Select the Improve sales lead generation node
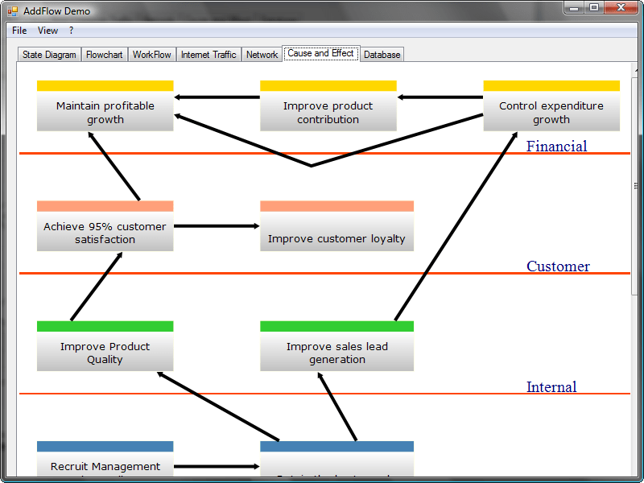This screenshot has height=483, width=644. pyautogui.click(x=336, y=353)
